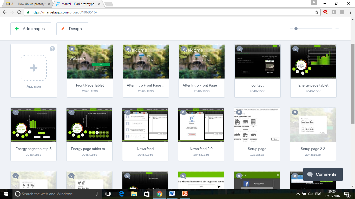
Task: Reload the page using the refresh icon
Action: click(19, 12)
